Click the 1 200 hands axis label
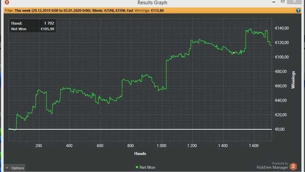This screenshot has height=172, width=305. [x=192, y=145]
